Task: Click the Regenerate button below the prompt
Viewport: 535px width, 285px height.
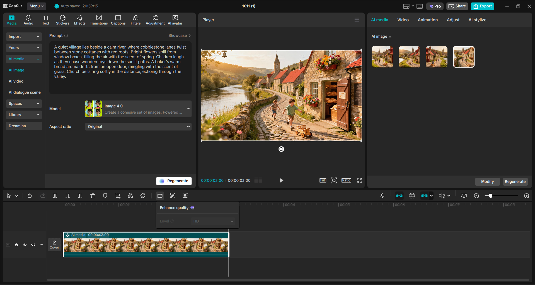Action: pos(174,181)
